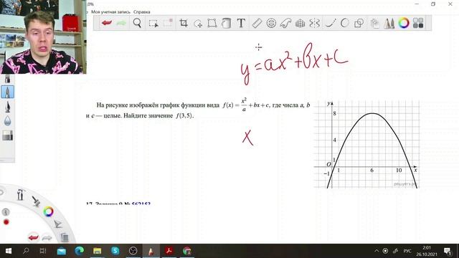Select the Crop tool
The image size is (459, 258).
click(184, 23)
